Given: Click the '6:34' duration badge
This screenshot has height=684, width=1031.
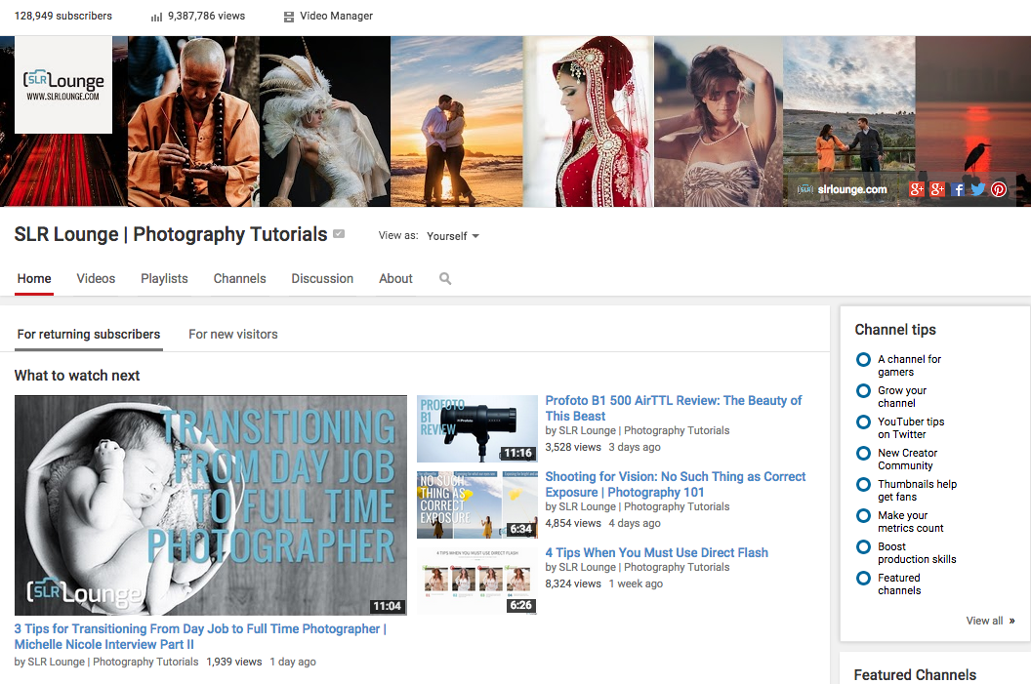Looking at the screenshot, I should pyautogui.click(x=520, y=530).
